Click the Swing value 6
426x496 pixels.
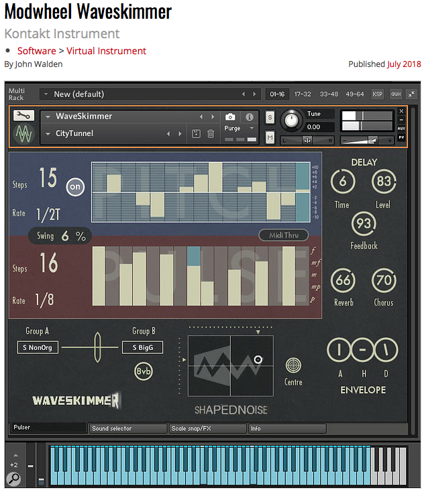pyautogui.click(x=65, y=236)
